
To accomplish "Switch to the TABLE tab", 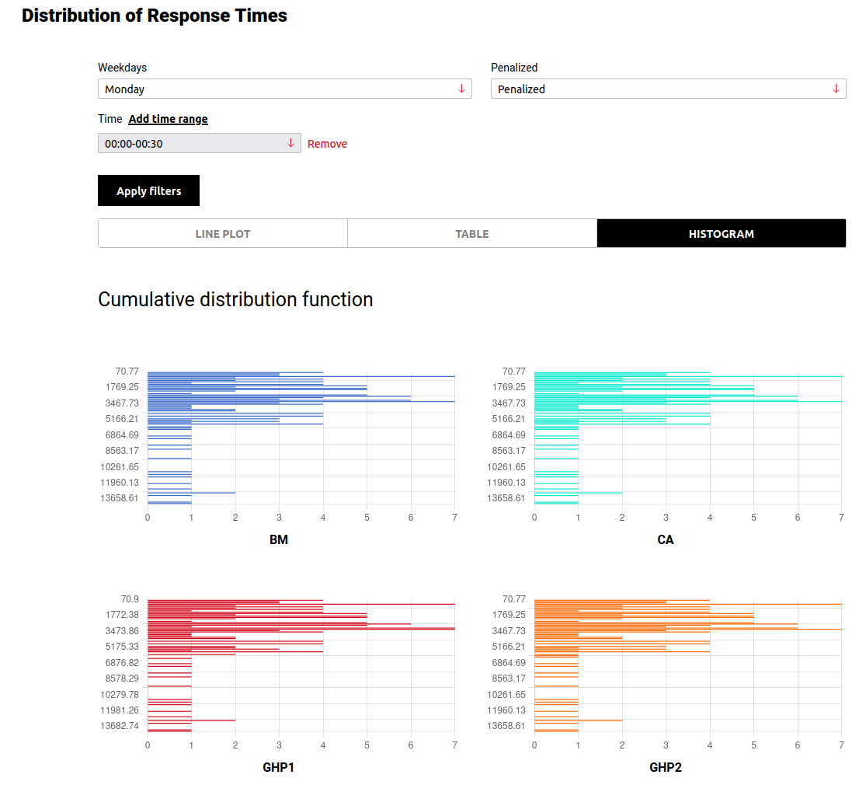I will (471, 233).
